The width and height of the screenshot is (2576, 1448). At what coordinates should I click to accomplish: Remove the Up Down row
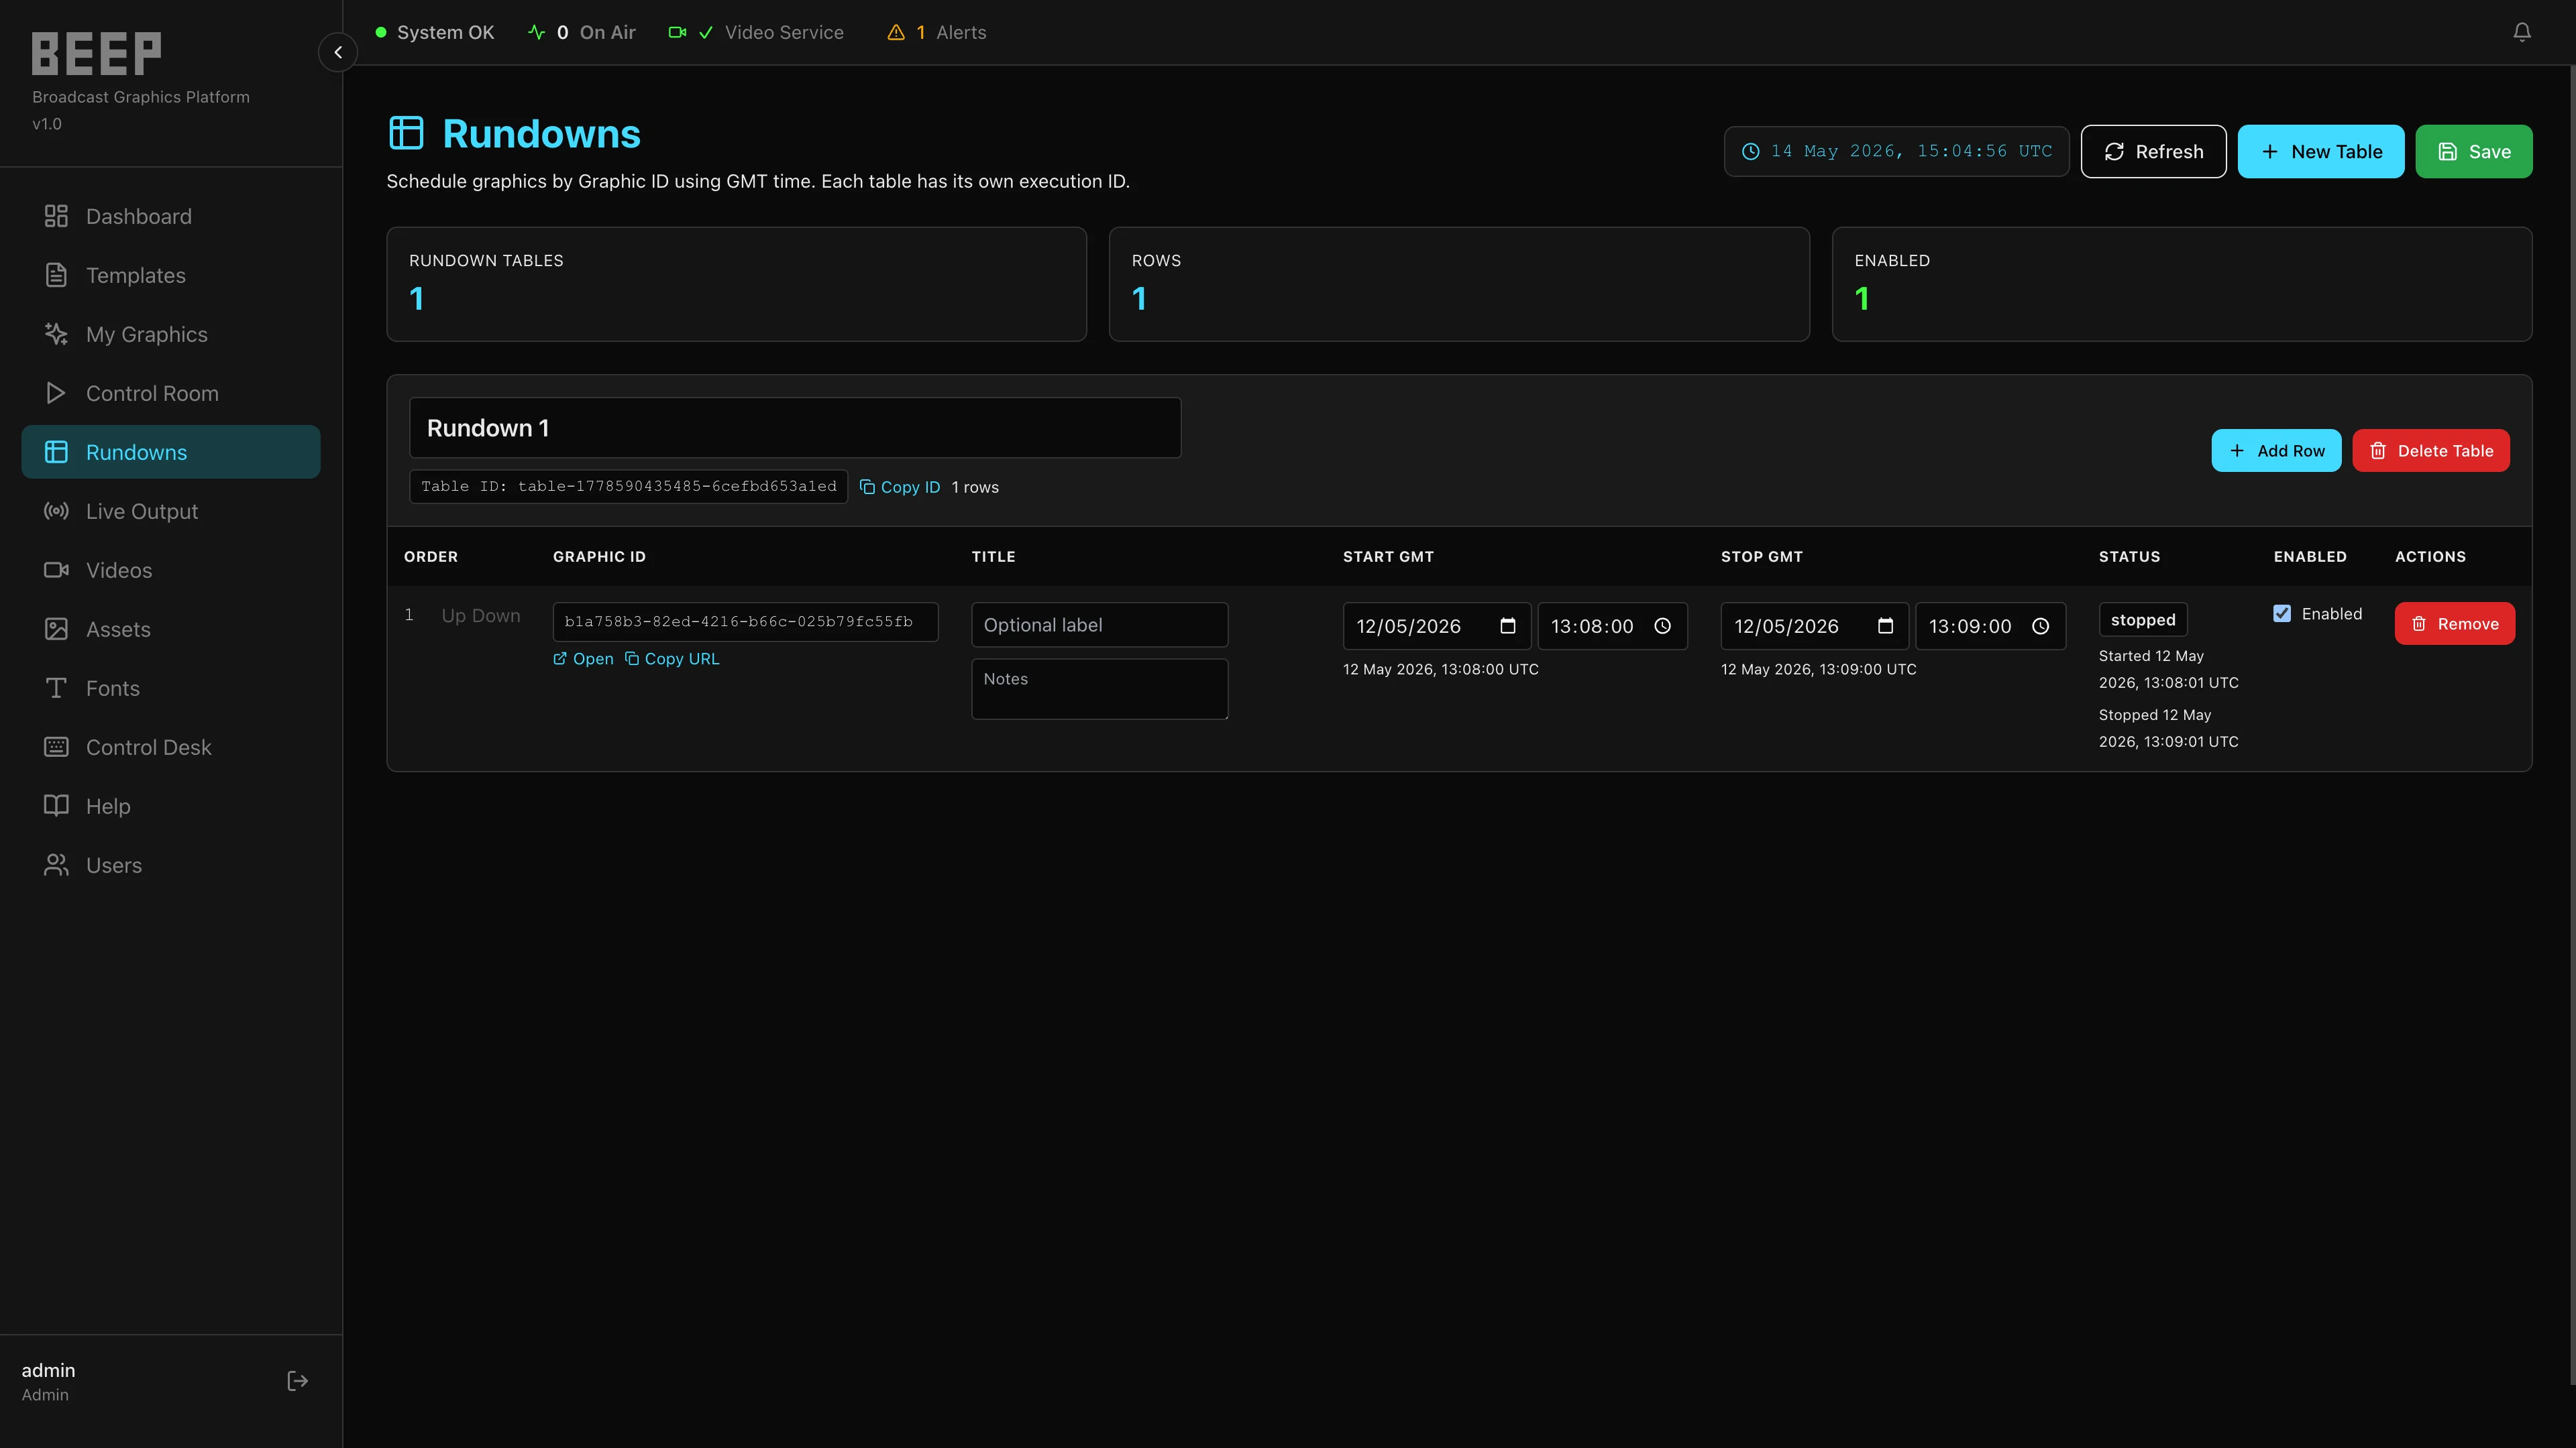tap(2455, 623)
